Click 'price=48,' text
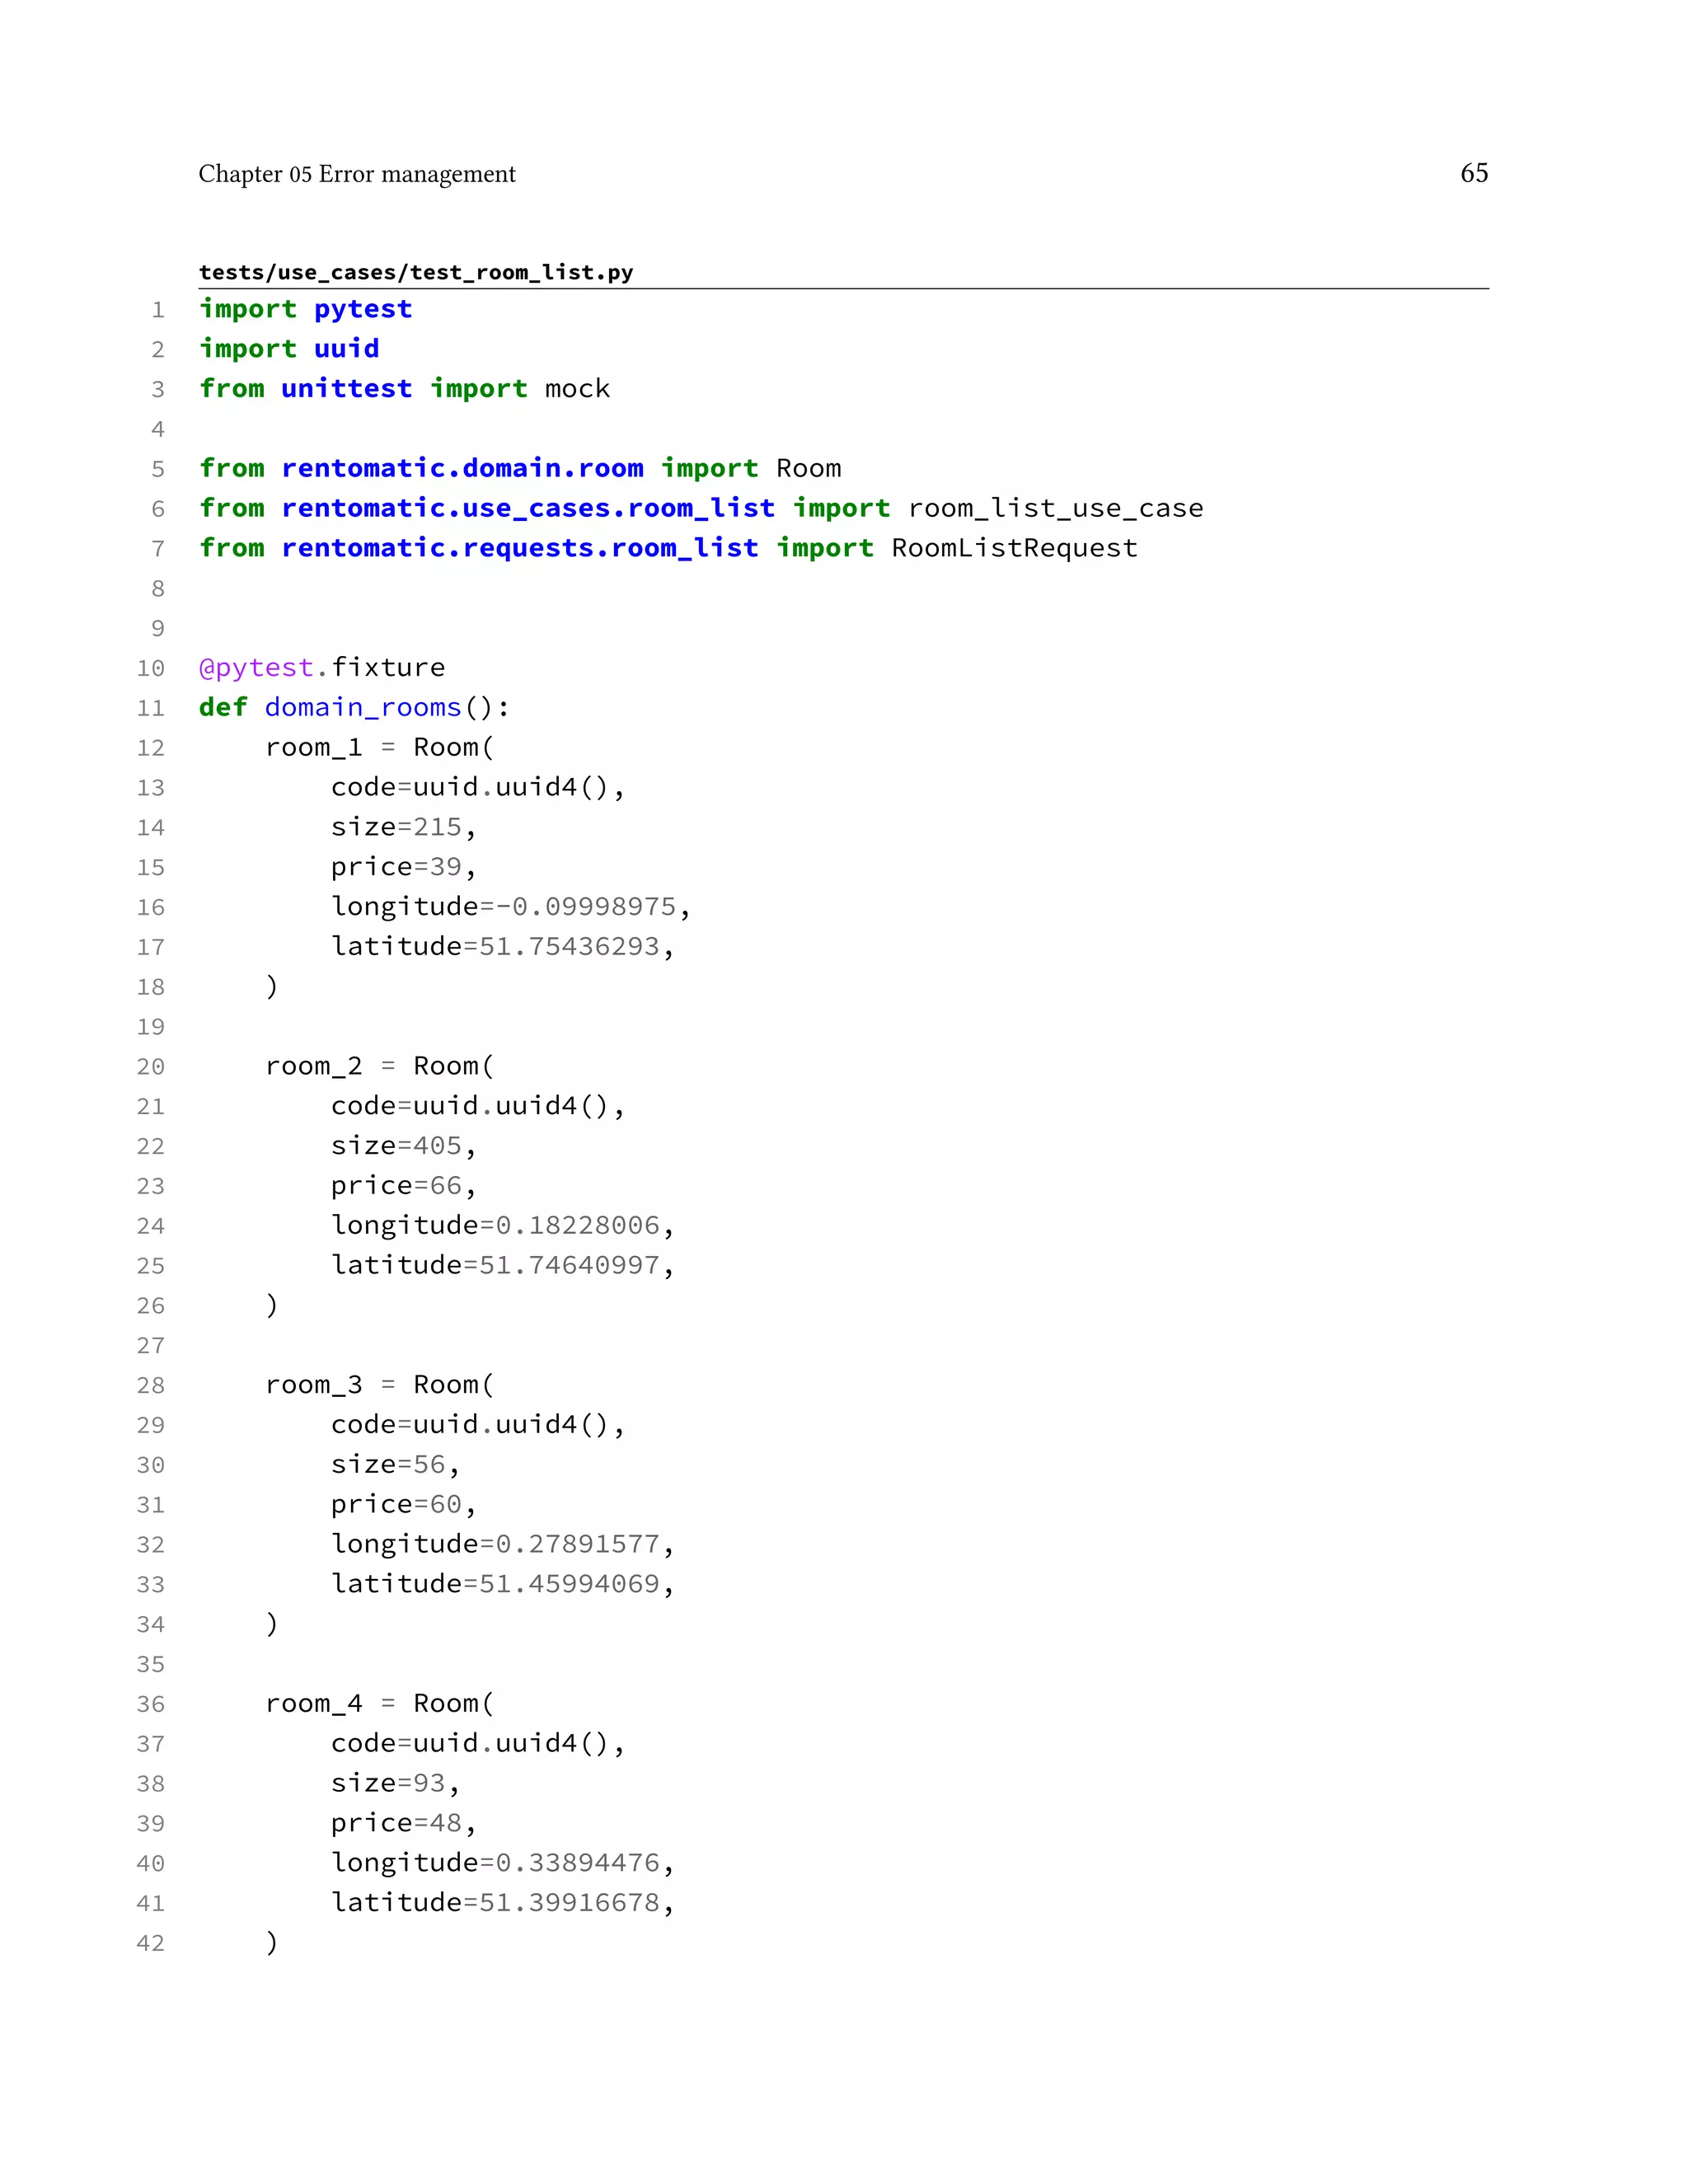 tap(403, 1823)
